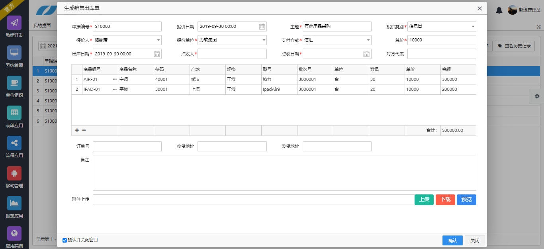
Task: Click the 点收人 input field
Action: 232,54
